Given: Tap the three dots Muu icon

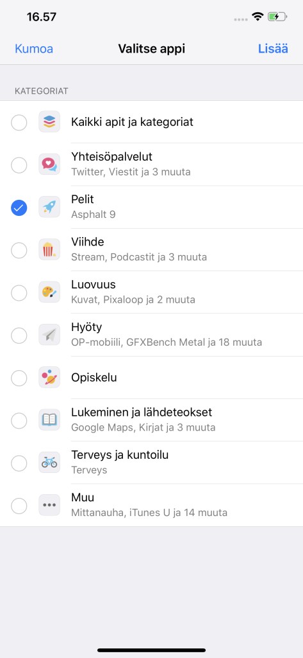Looking at the screenshot, I should tap(49, 505).
